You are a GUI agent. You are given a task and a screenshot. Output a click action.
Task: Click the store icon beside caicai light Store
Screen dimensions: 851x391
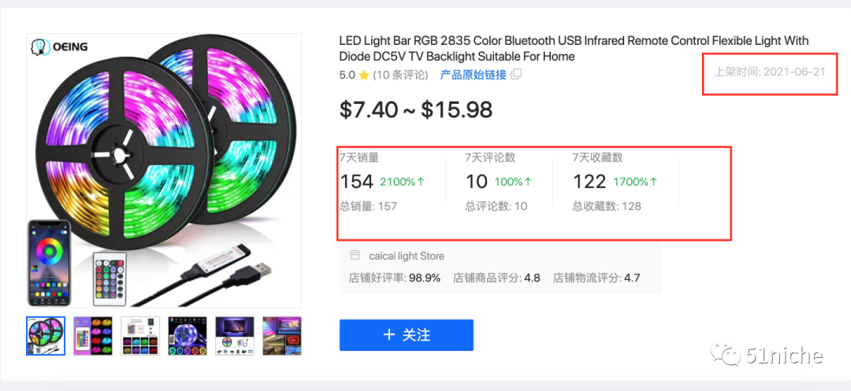[x=355, y=256]
